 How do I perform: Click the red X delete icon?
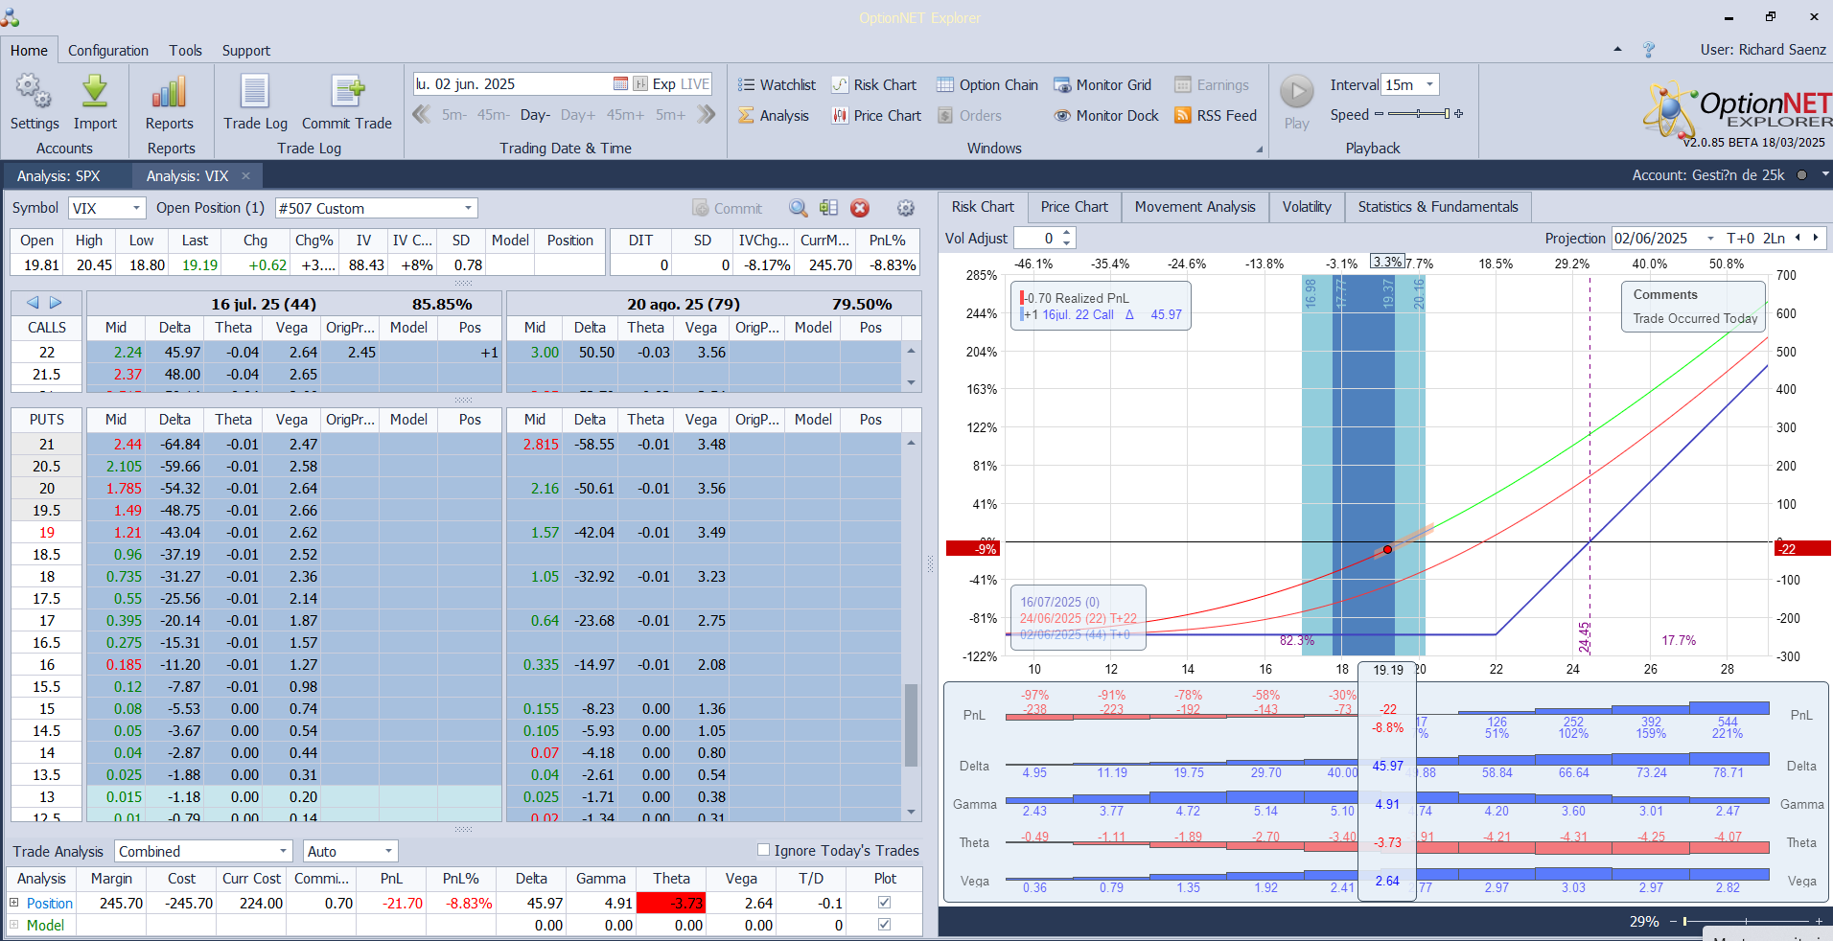(x=860, y=208)
